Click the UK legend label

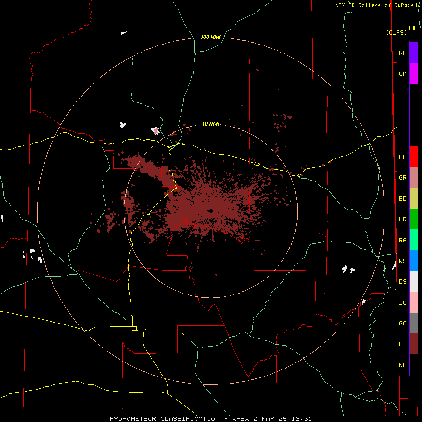402,74
